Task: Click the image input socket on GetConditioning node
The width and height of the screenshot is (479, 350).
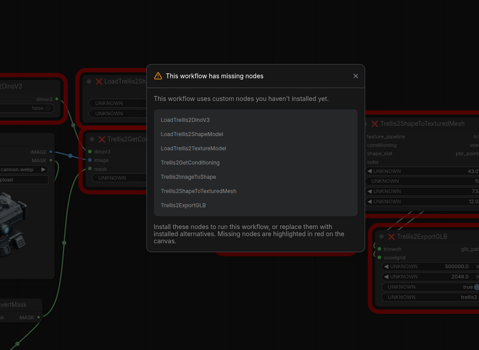Action: tap(90, 160)
